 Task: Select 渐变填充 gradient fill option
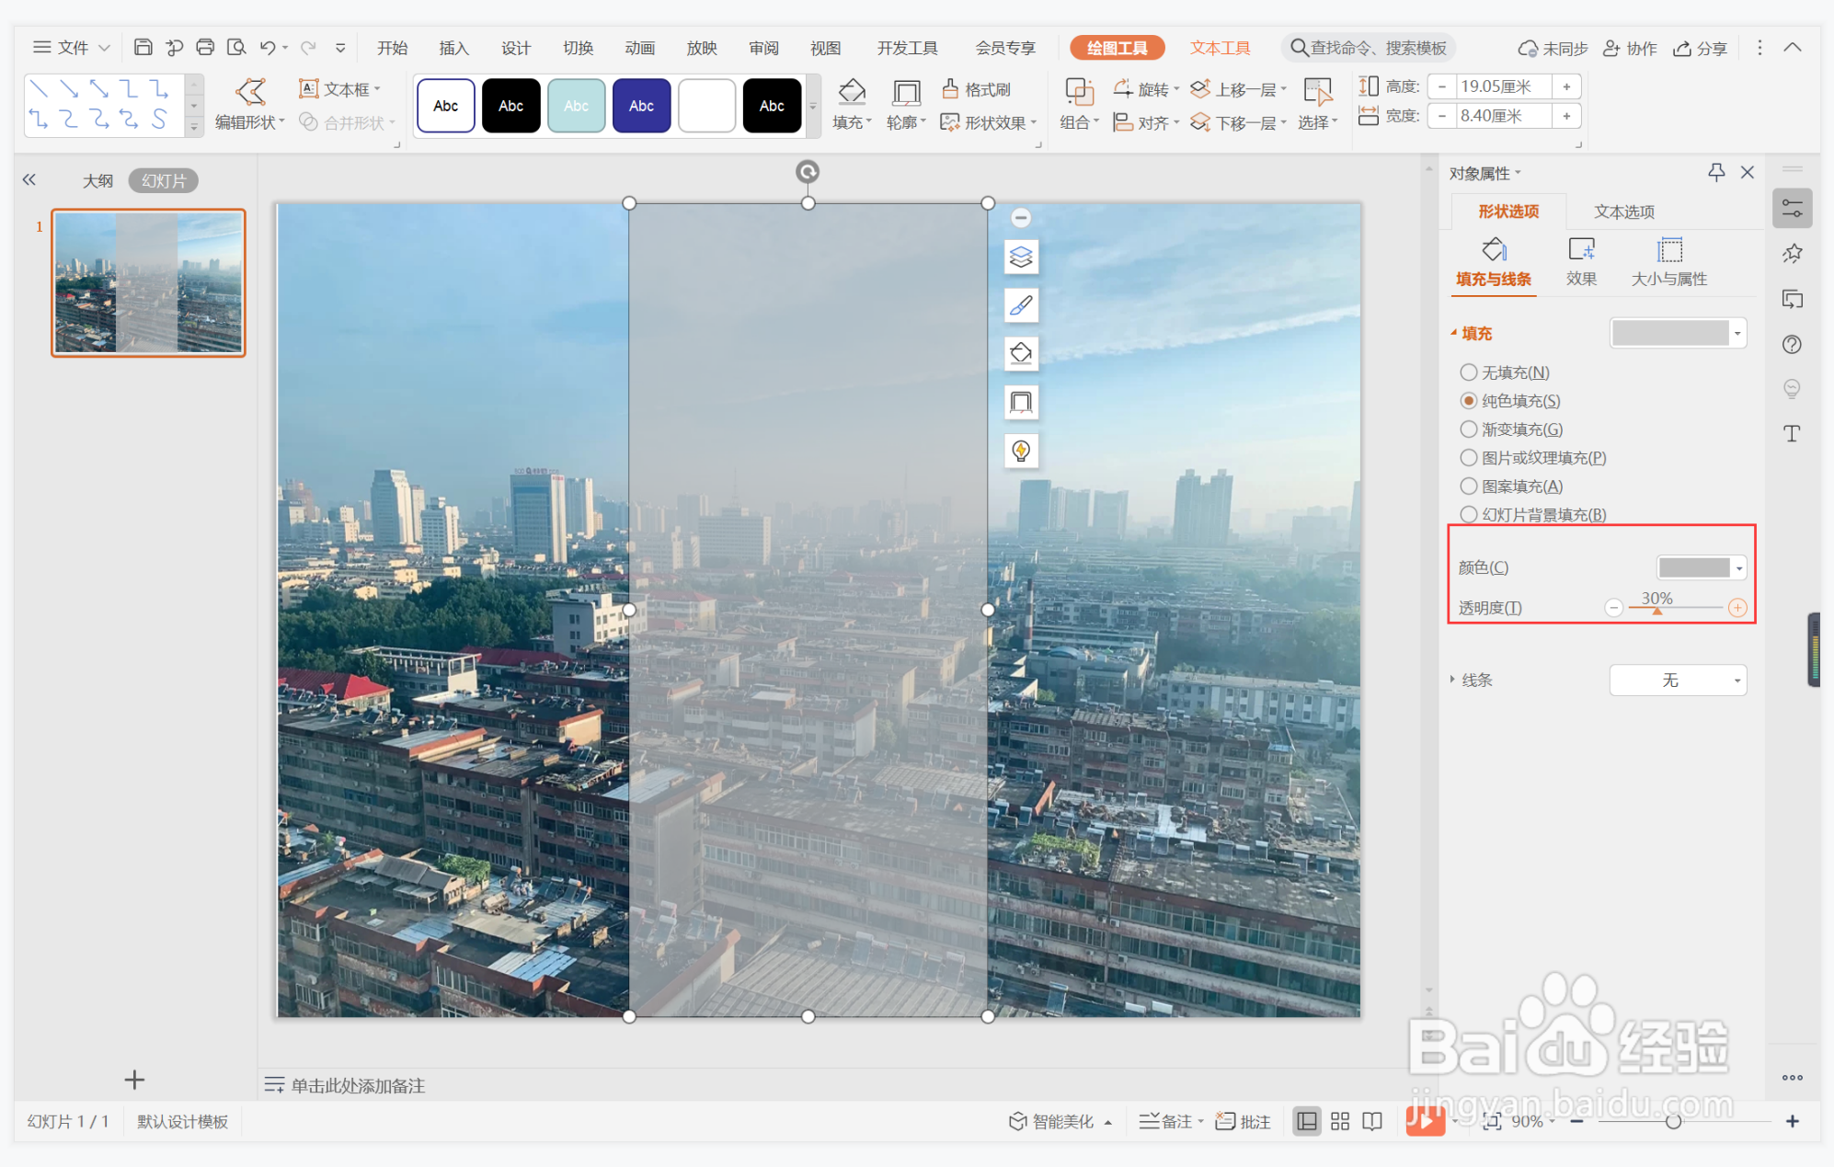point(1469,429)
